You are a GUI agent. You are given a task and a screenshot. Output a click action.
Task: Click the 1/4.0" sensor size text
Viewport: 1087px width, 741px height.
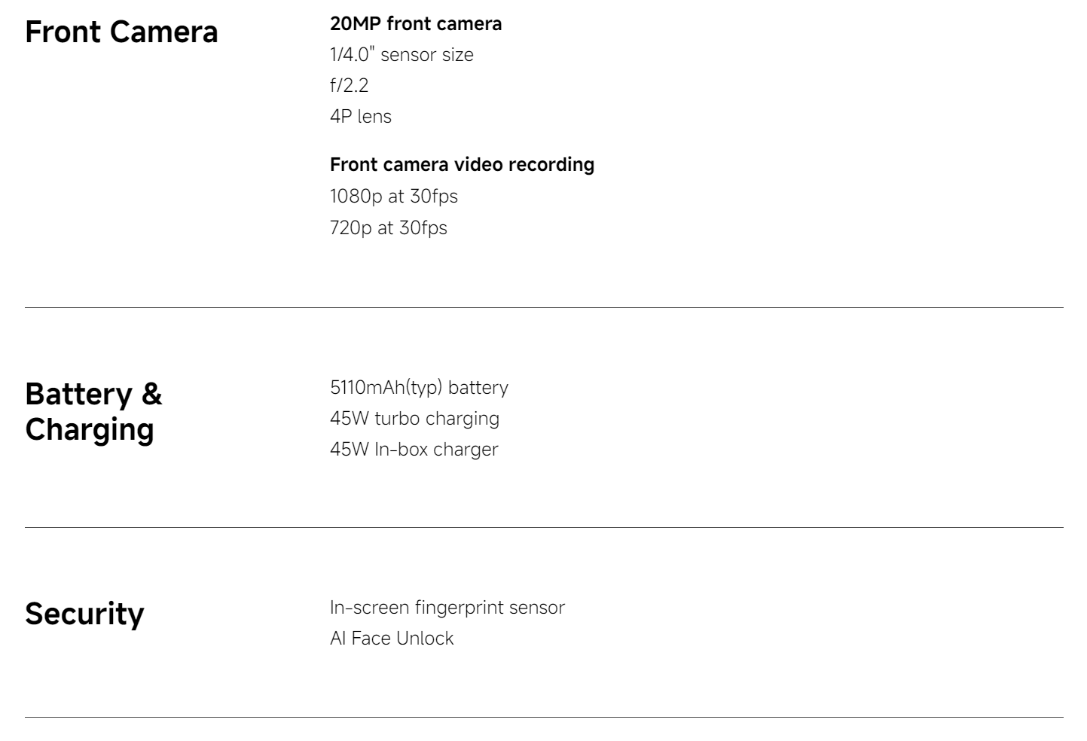402,54
